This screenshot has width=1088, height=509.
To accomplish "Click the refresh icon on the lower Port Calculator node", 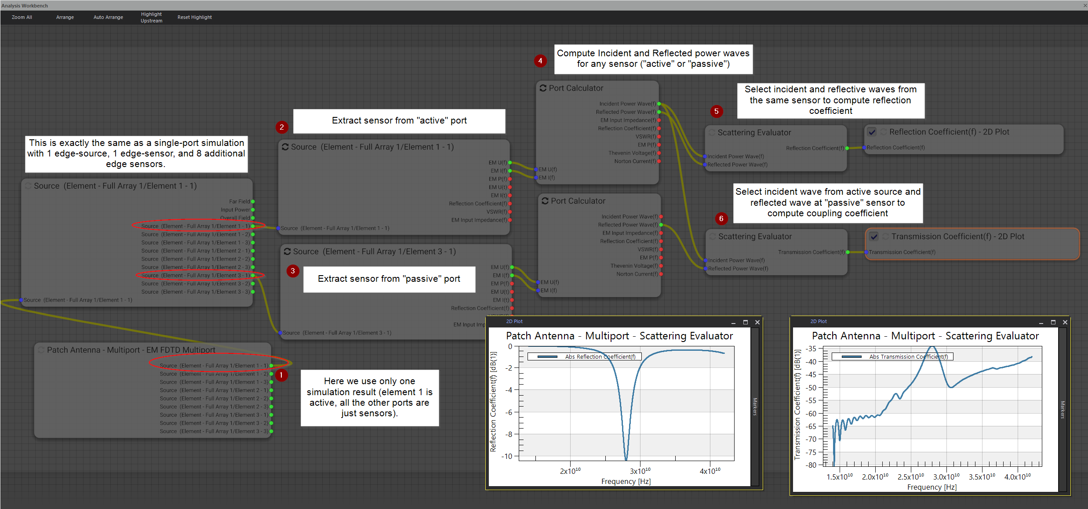I will tap(545, 200).
